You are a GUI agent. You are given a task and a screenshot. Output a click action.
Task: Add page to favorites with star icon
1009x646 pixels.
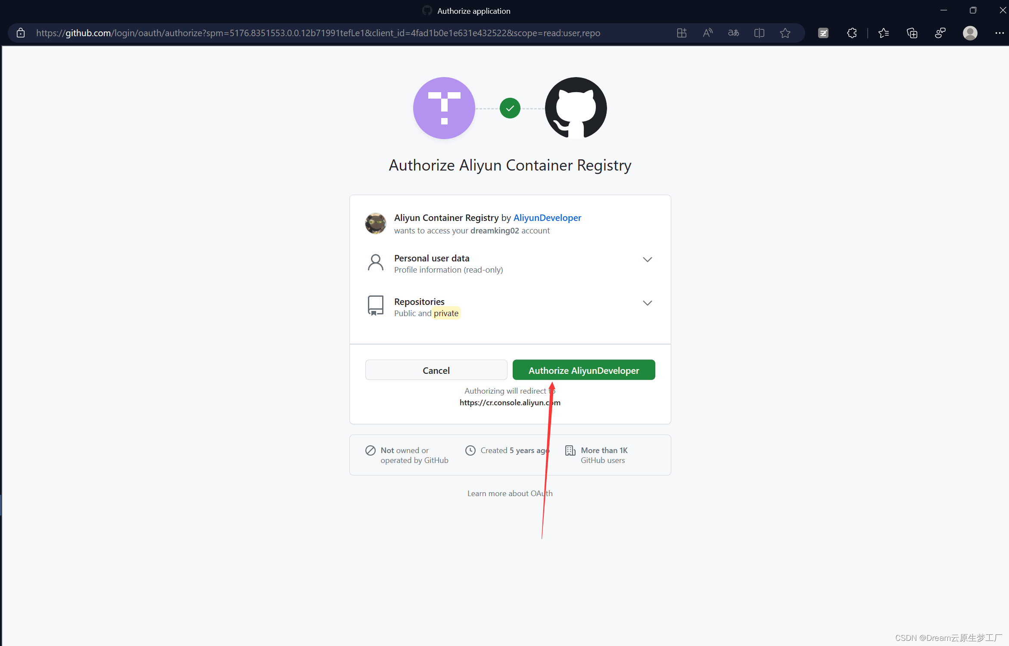(x=785, y=33)
